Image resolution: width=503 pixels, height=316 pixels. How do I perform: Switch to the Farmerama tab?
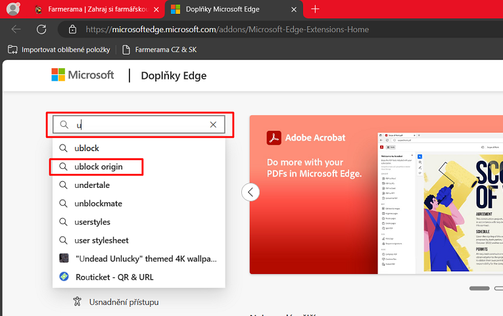tap(97, 9)
